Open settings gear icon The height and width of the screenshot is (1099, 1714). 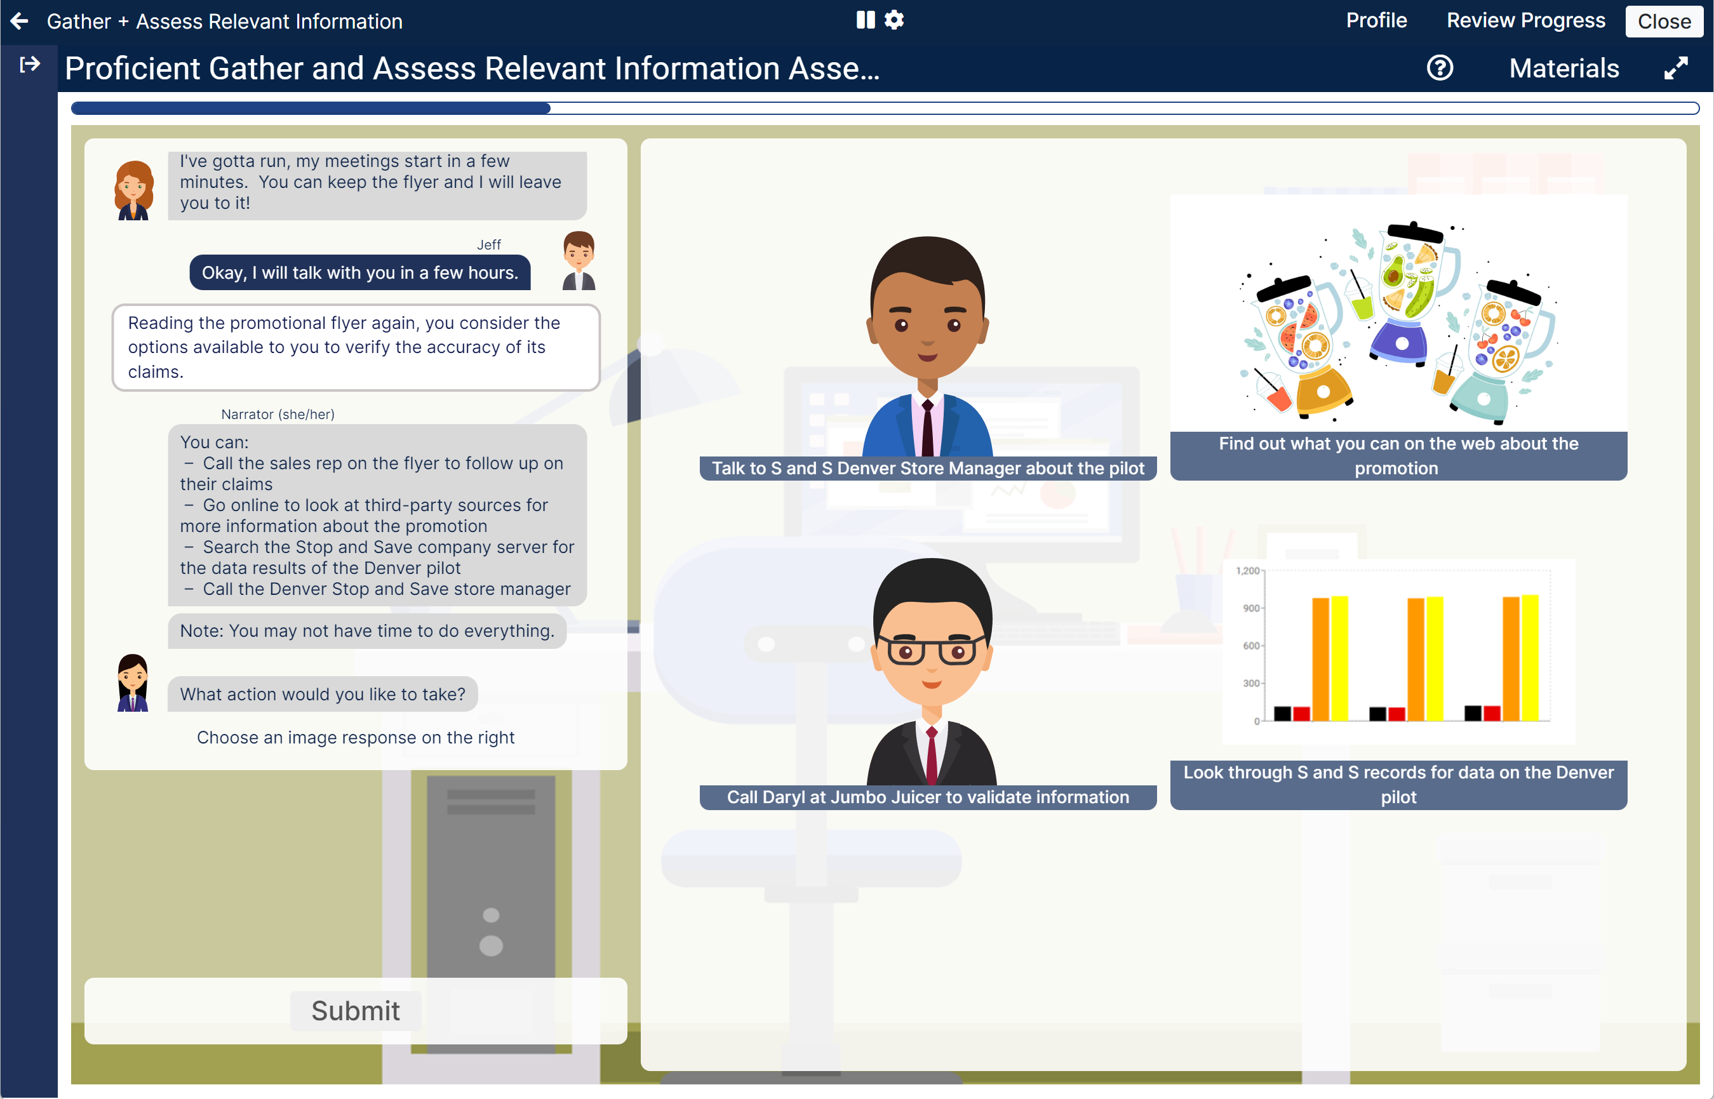click(894, 20)
